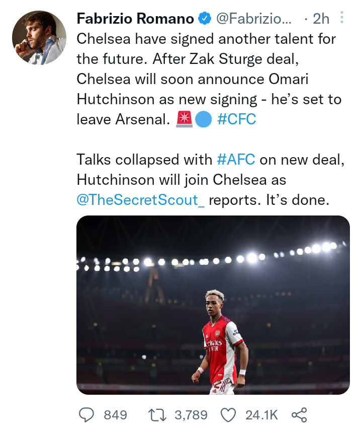The width and height of the screenshot is (362, 433).
Task: Open the #AFC hashtag
Action: click(x=236, y=160)
